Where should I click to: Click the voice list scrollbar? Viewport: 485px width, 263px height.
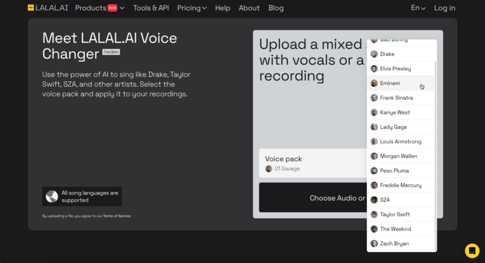coord(435,156)
